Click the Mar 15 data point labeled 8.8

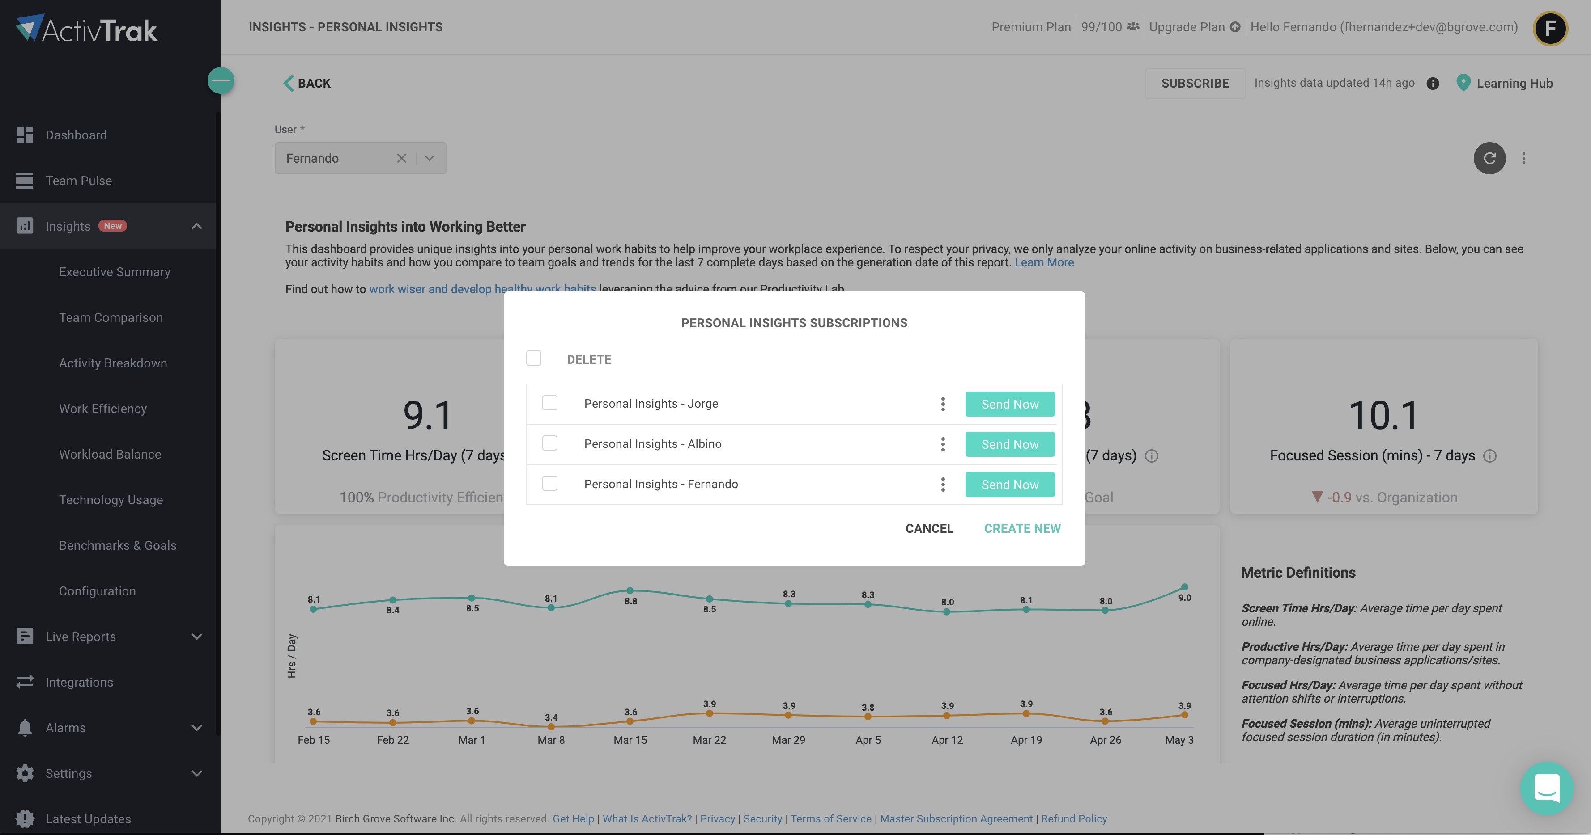630,590
